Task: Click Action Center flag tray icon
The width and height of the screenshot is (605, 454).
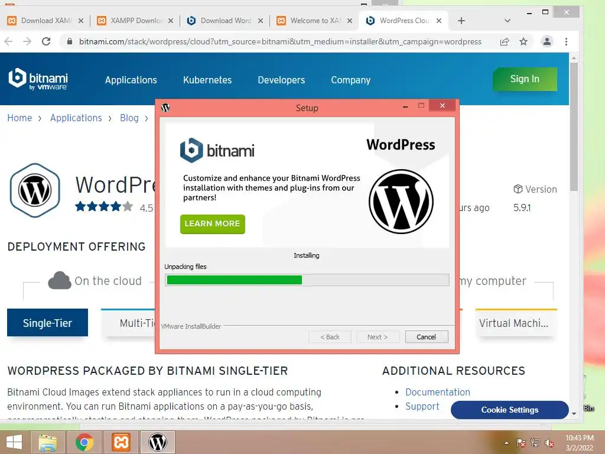Action: coord(521,443)
